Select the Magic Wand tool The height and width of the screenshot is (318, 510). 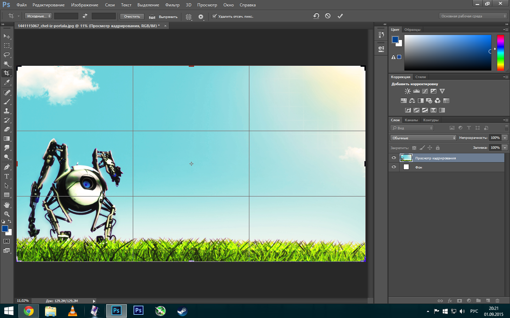coord(7,64)
